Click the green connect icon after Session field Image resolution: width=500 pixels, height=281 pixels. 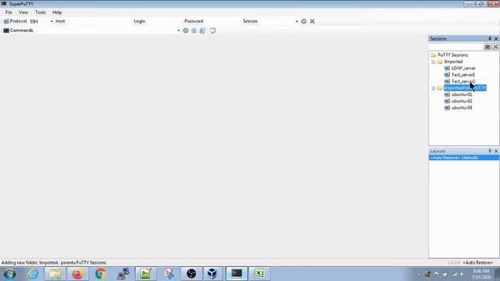pyautogui.click(x=304, y=21)
